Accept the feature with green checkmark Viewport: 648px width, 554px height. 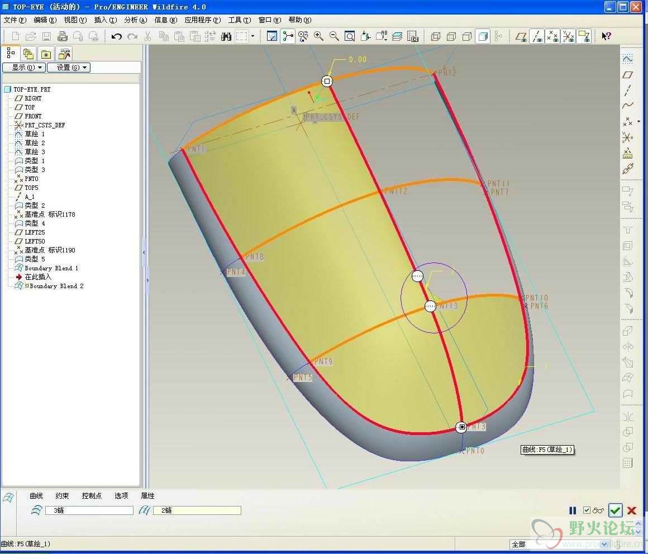(x=616, y=510)
